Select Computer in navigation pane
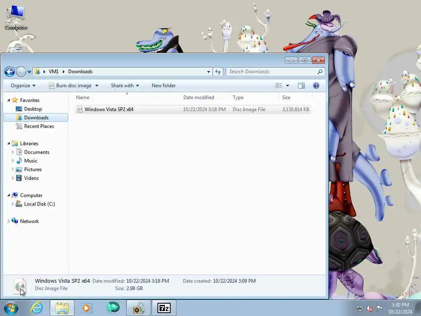 (31, 195)
